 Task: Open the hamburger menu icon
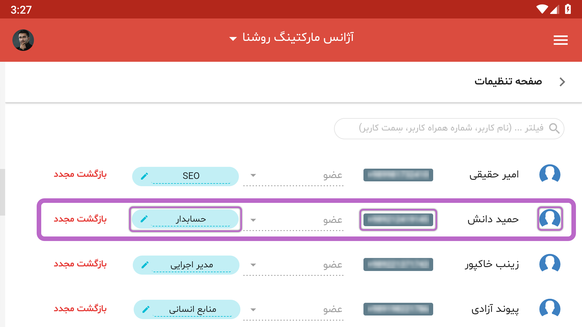click(x=560, y=40)
